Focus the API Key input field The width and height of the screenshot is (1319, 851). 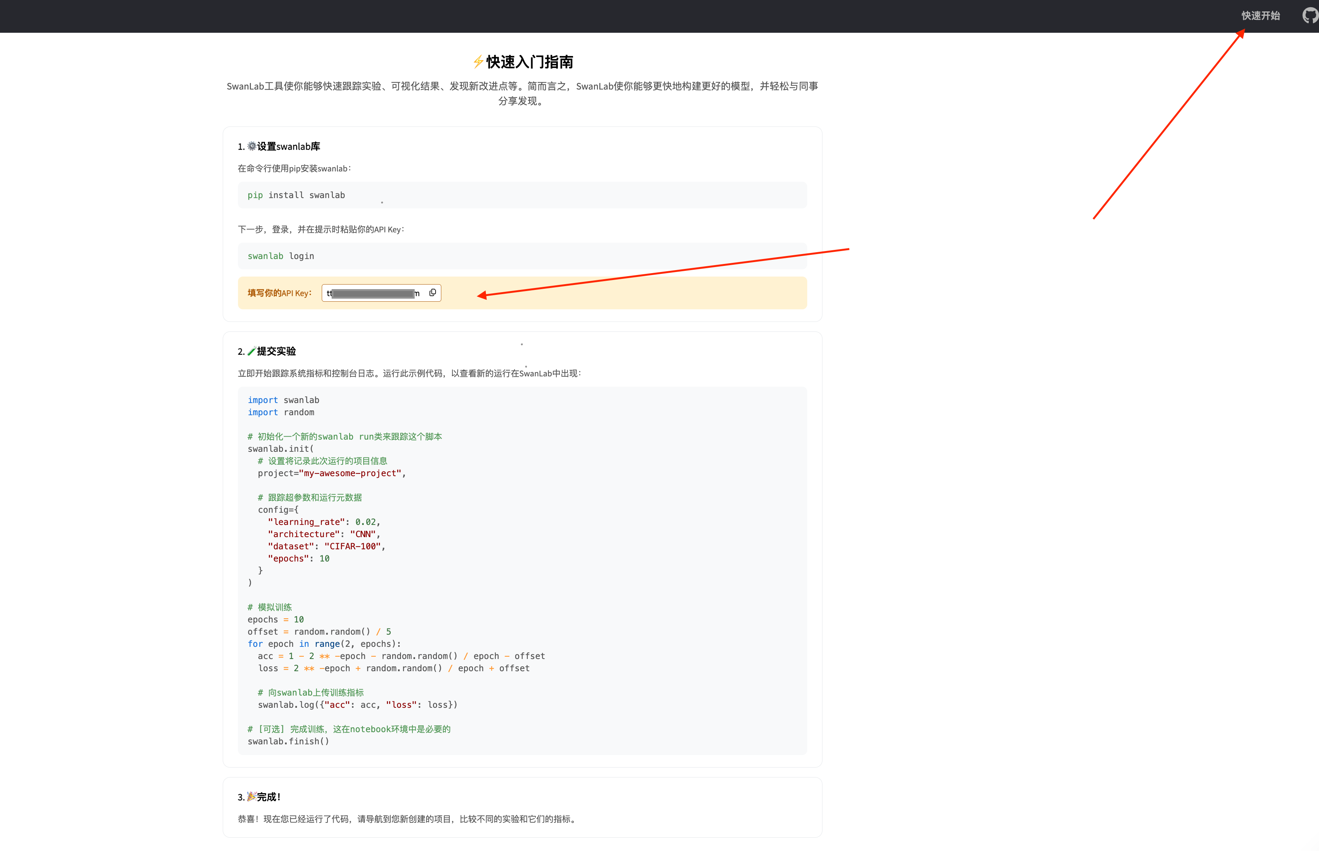coord(373,293)
